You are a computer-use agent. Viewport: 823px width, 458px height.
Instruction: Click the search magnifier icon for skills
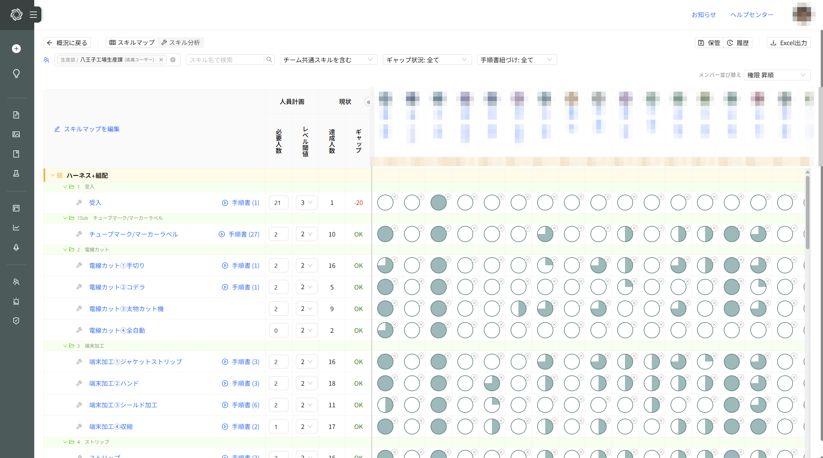click(x=269, y=60)
